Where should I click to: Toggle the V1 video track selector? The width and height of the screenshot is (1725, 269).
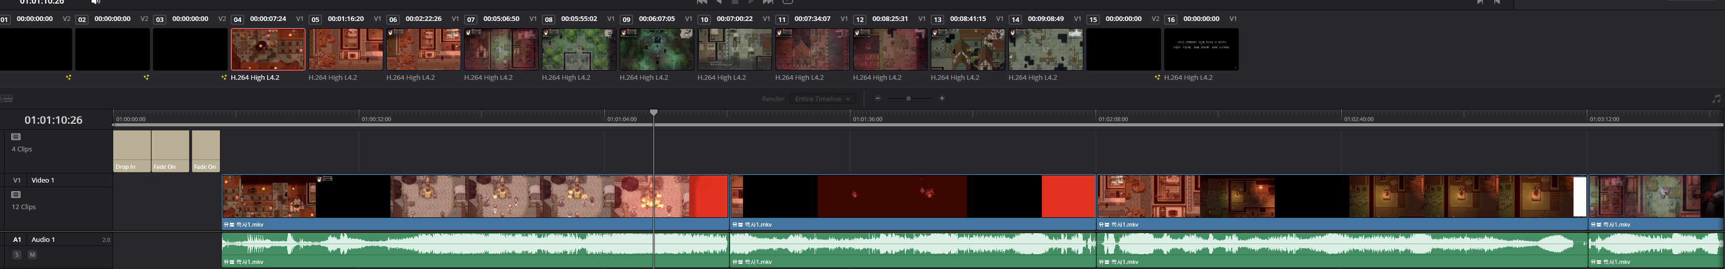point(17,181)
